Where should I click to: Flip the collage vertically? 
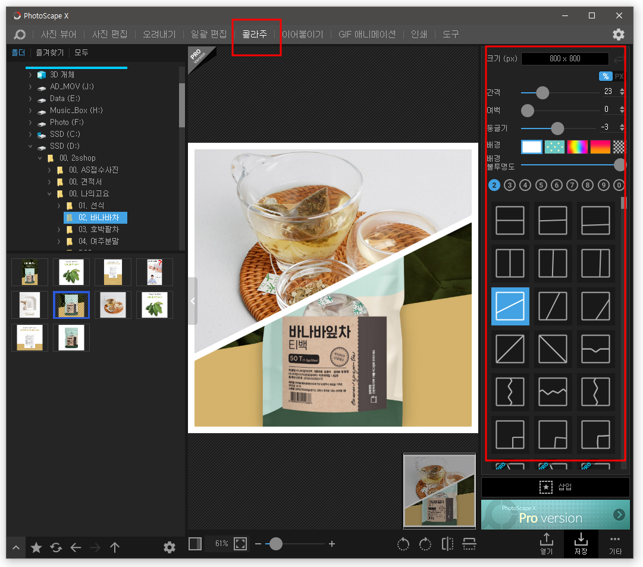(469, 544)
